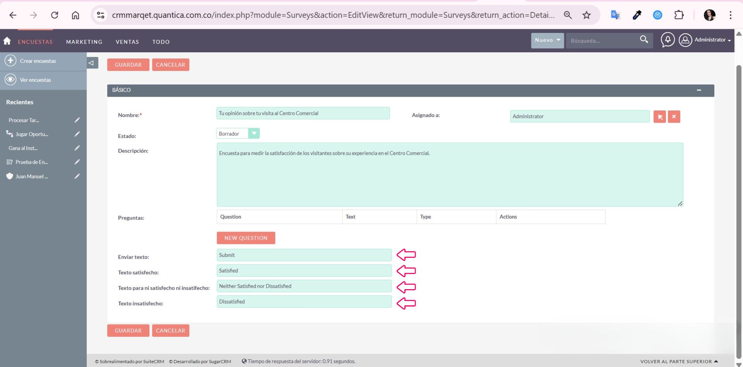Click the top Guardar button
Viewport: 743px width, 367px height.
click(128, 65)
